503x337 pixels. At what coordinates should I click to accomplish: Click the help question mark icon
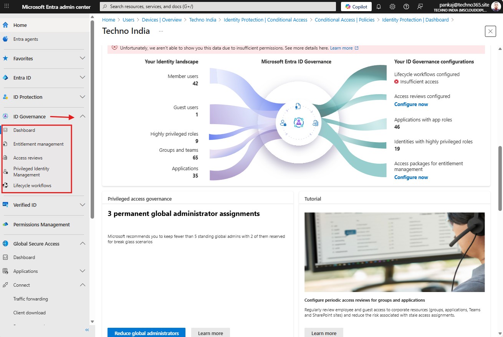click(x=406, y=7)
